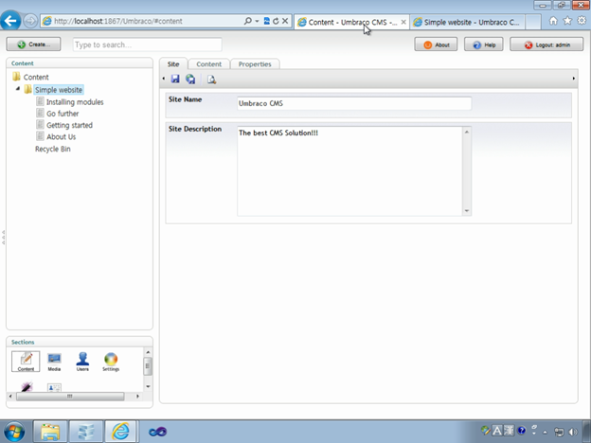Close the Content - Umbraco CMS browser tab
Image resolution: width=591 pixels, height=443 pixels.
pos(403,22)
